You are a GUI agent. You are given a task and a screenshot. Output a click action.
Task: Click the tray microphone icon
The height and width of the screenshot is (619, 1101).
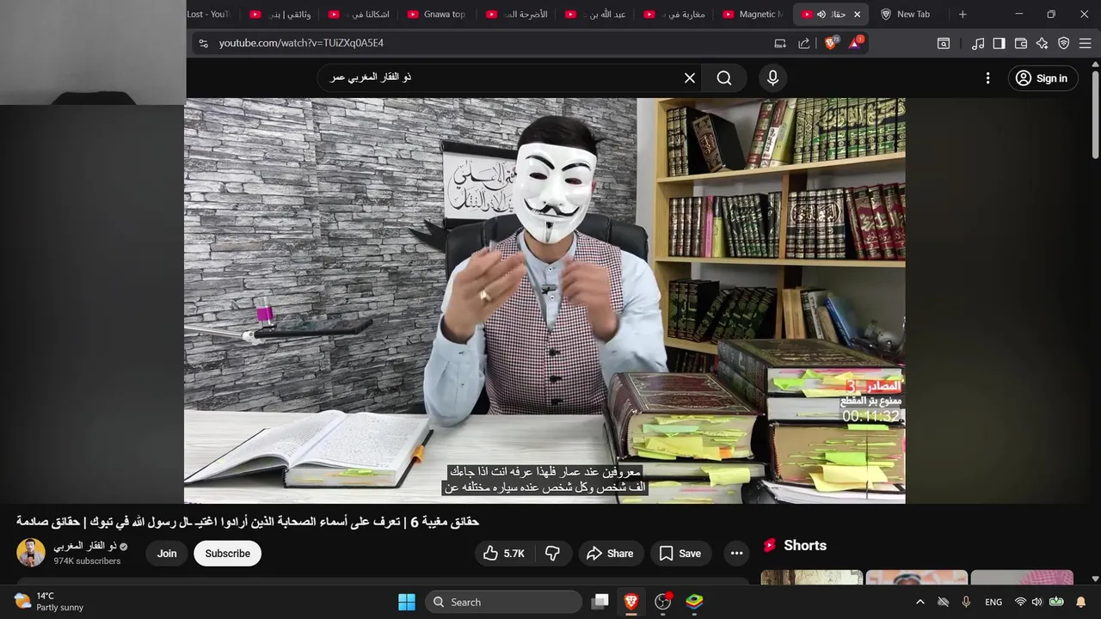point(966,602)
